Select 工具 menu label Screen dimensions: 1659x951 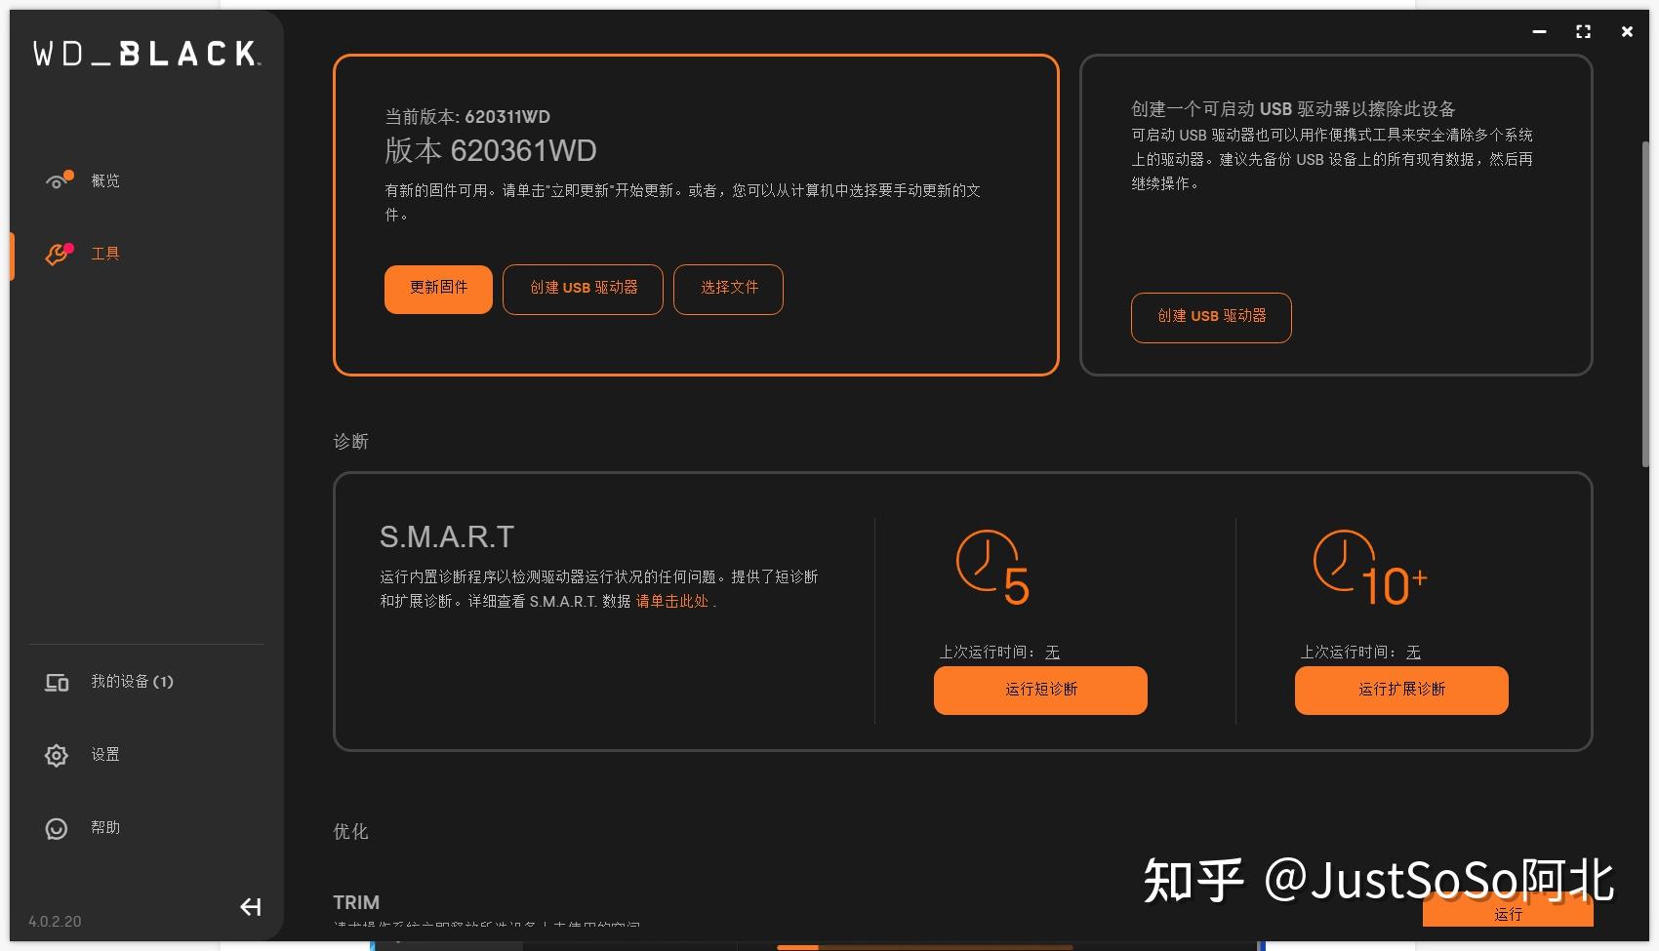point(105,254)
